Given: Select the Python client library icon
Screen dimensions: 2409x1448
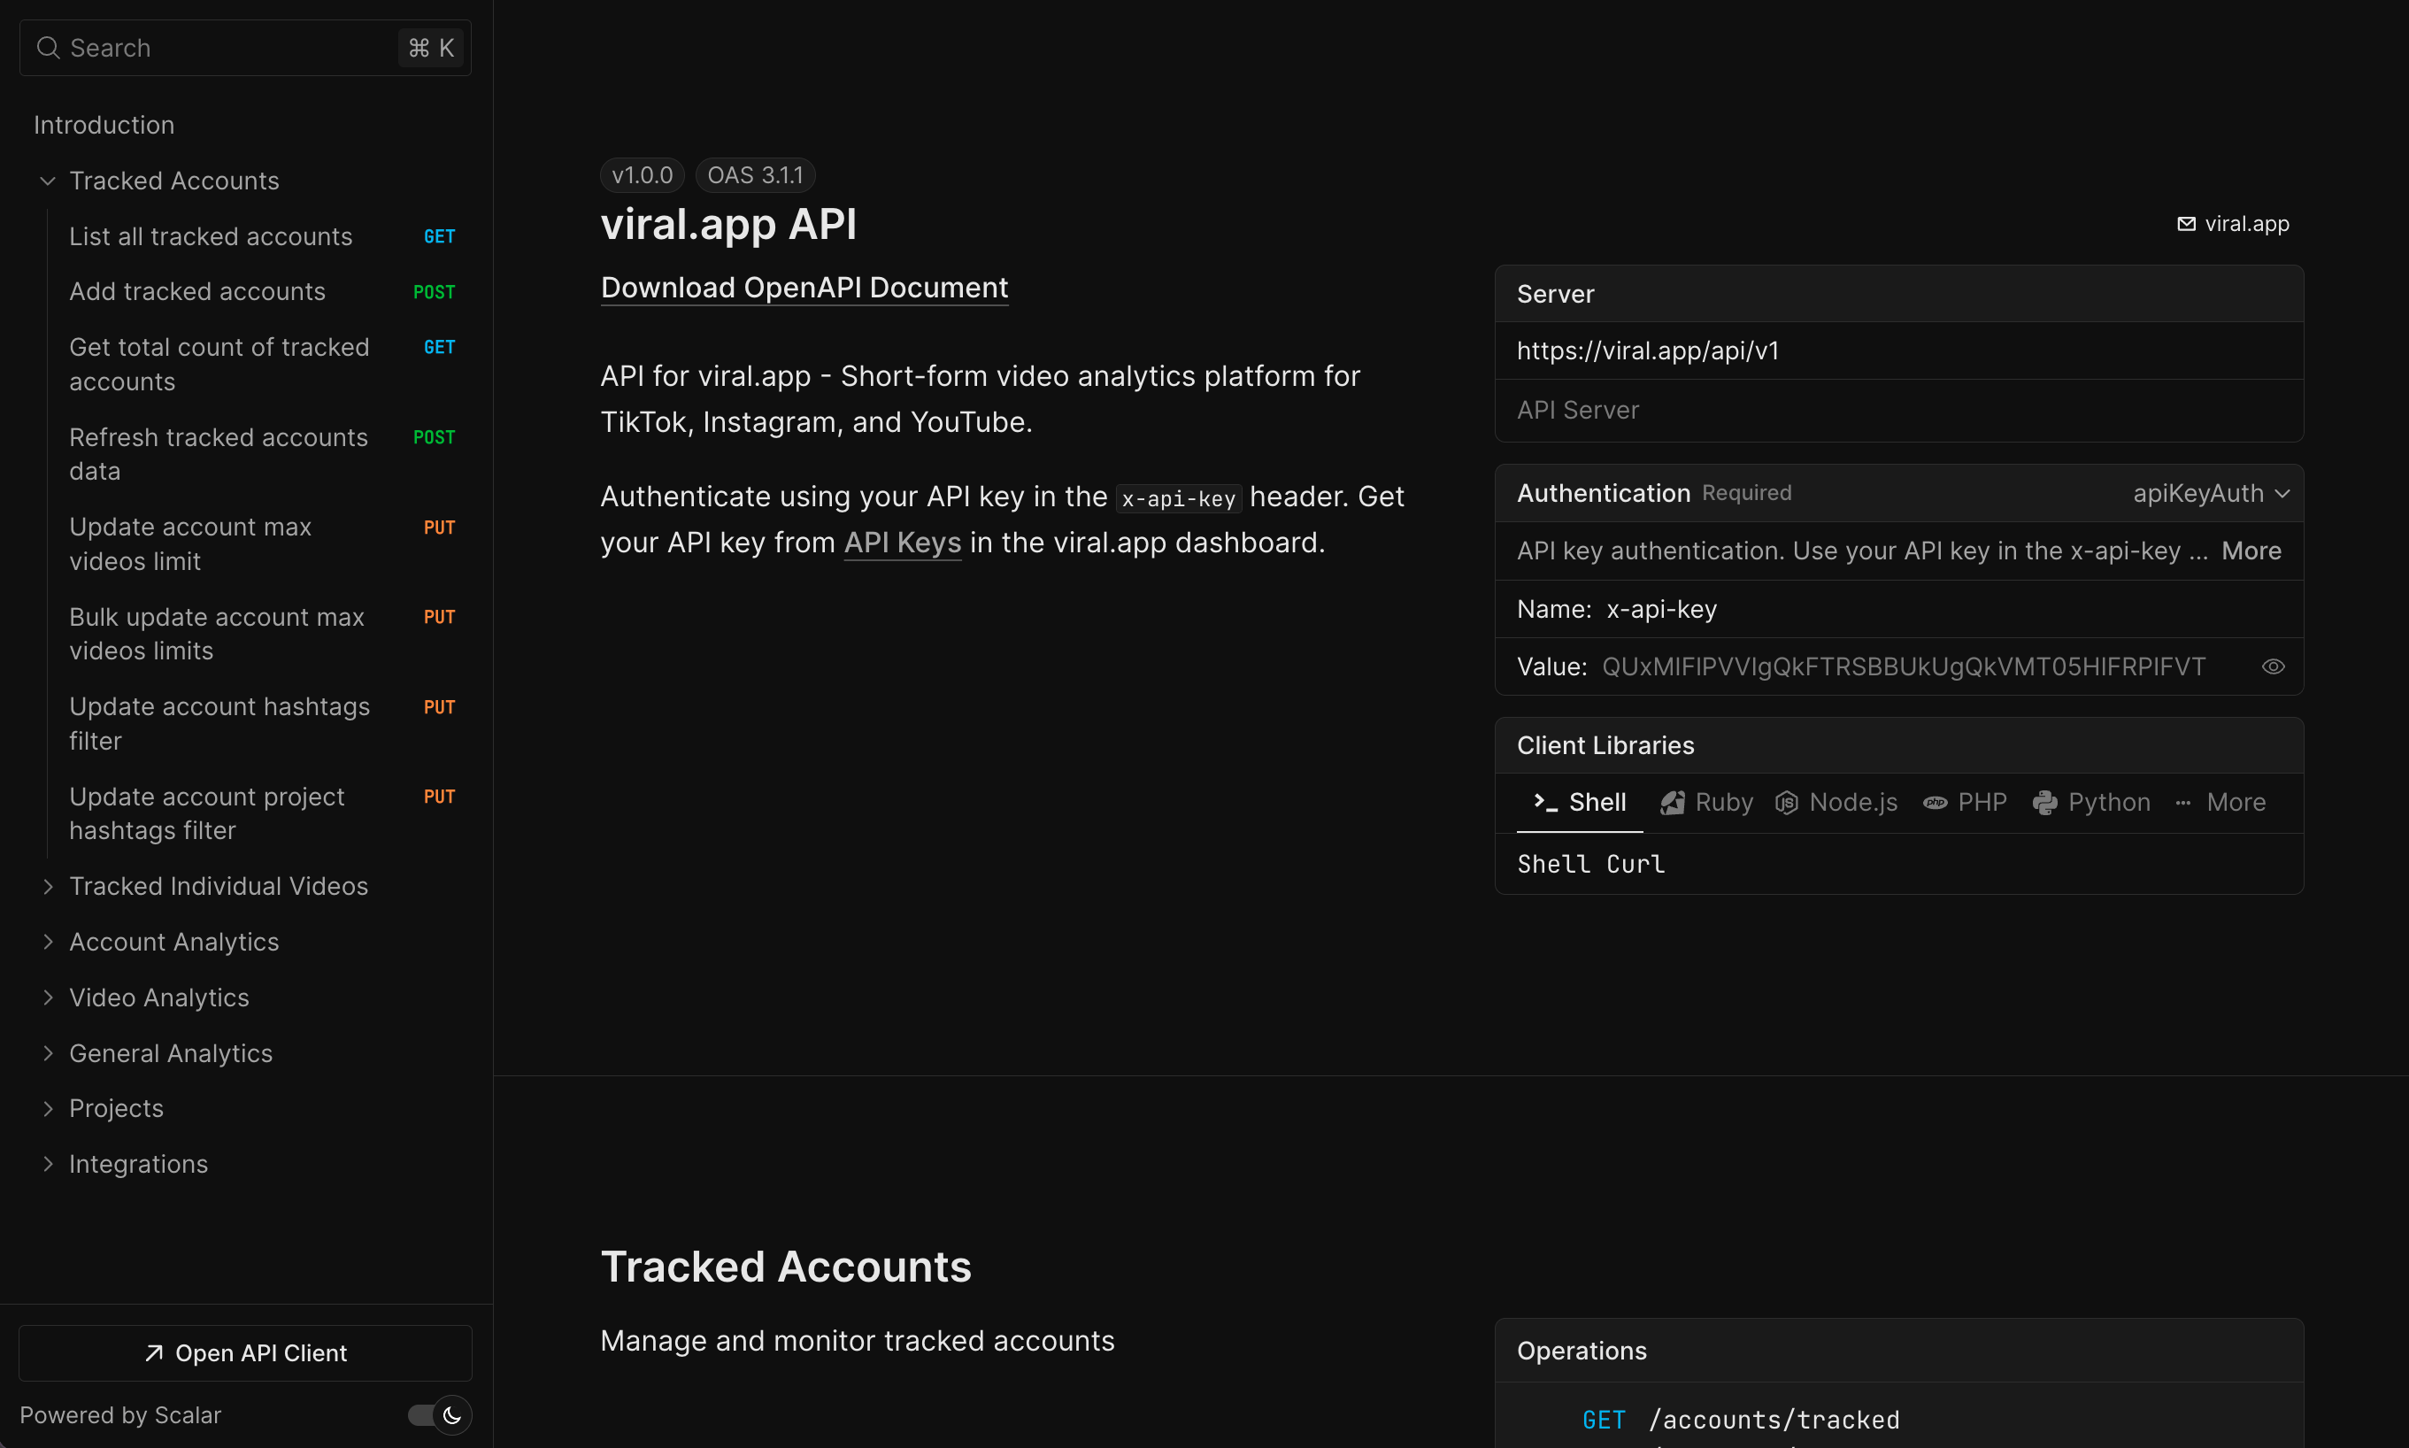Looking at the screenshot, I should click(2044, 802).
